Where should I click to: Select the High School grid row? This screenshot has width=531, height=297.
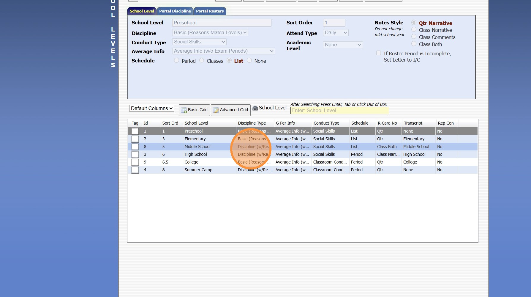196,154
